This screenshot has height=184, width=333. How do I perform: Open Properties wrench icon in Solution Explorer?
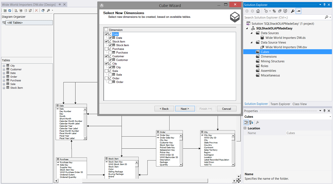tap(292, 11)
